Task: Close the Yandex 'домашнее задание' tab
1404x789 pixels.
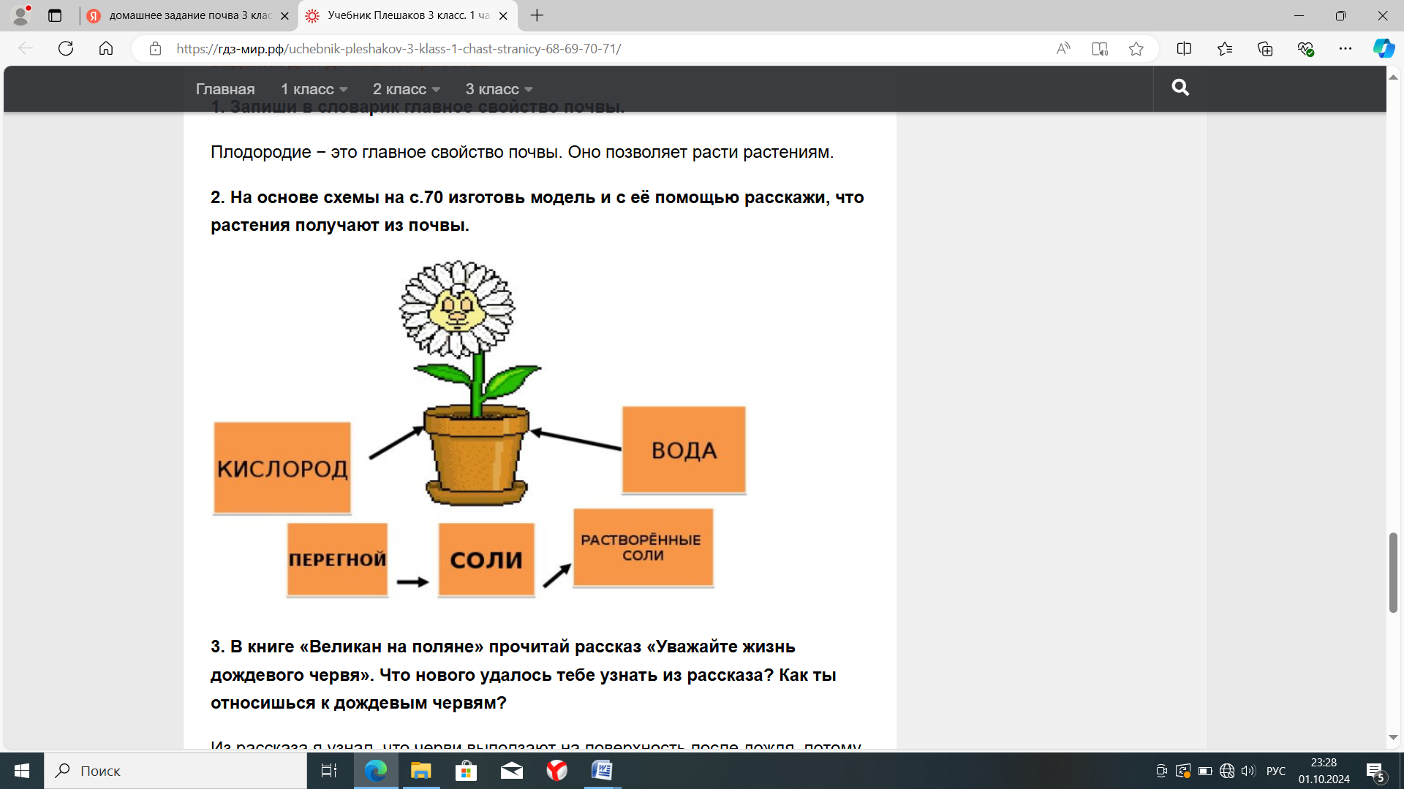Action: click(x=284, y=16)
